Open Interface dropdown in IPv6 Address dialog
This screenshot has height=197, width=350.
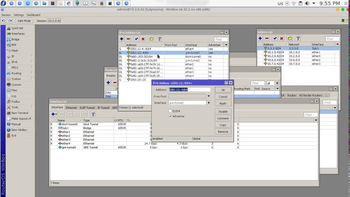tap(209, 103)
